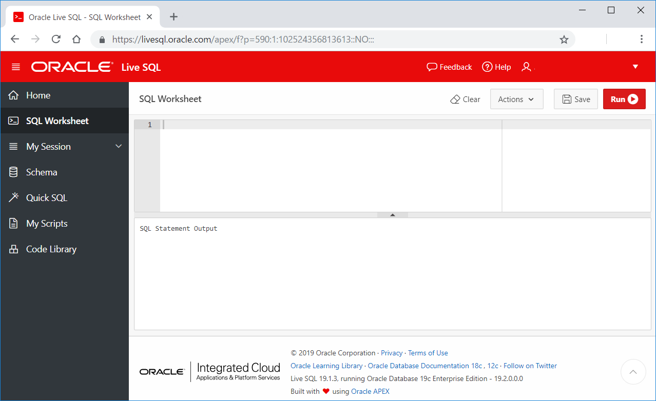Switch to the Oracle Live SQL browser tab

[82, 16]
